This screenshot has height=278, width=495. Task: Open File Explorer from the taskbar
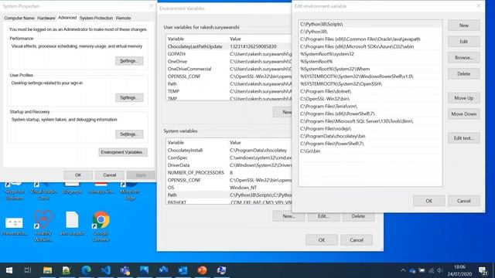(47, 270)
